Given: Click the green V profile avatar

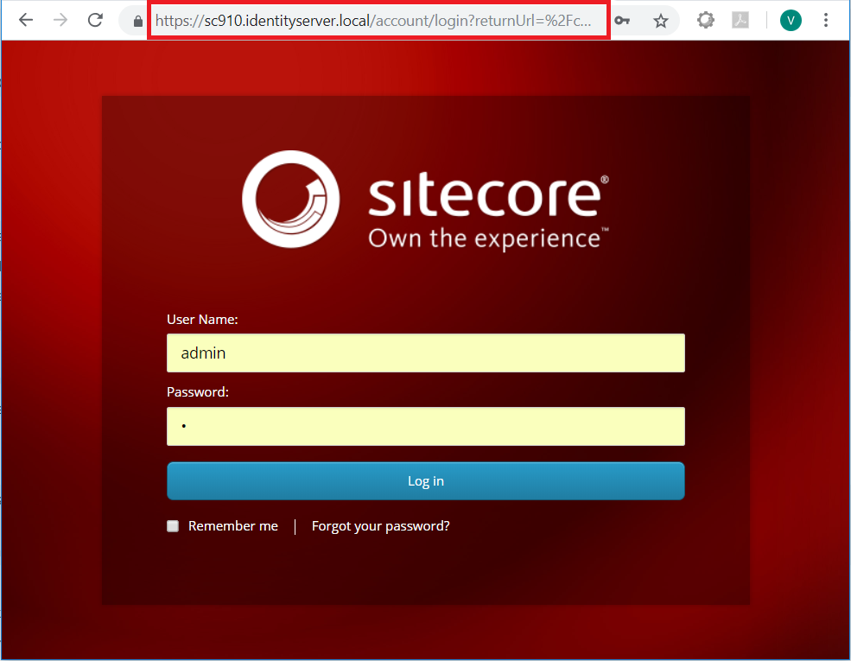Looking at the screenshot, I should [791, 19].
